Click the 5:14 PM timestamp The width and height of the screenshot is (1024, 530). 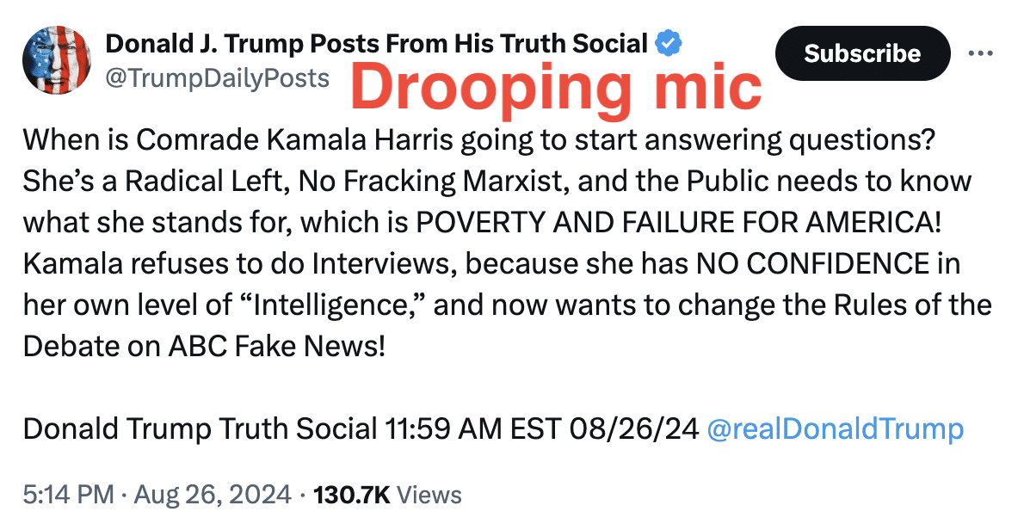67,495
